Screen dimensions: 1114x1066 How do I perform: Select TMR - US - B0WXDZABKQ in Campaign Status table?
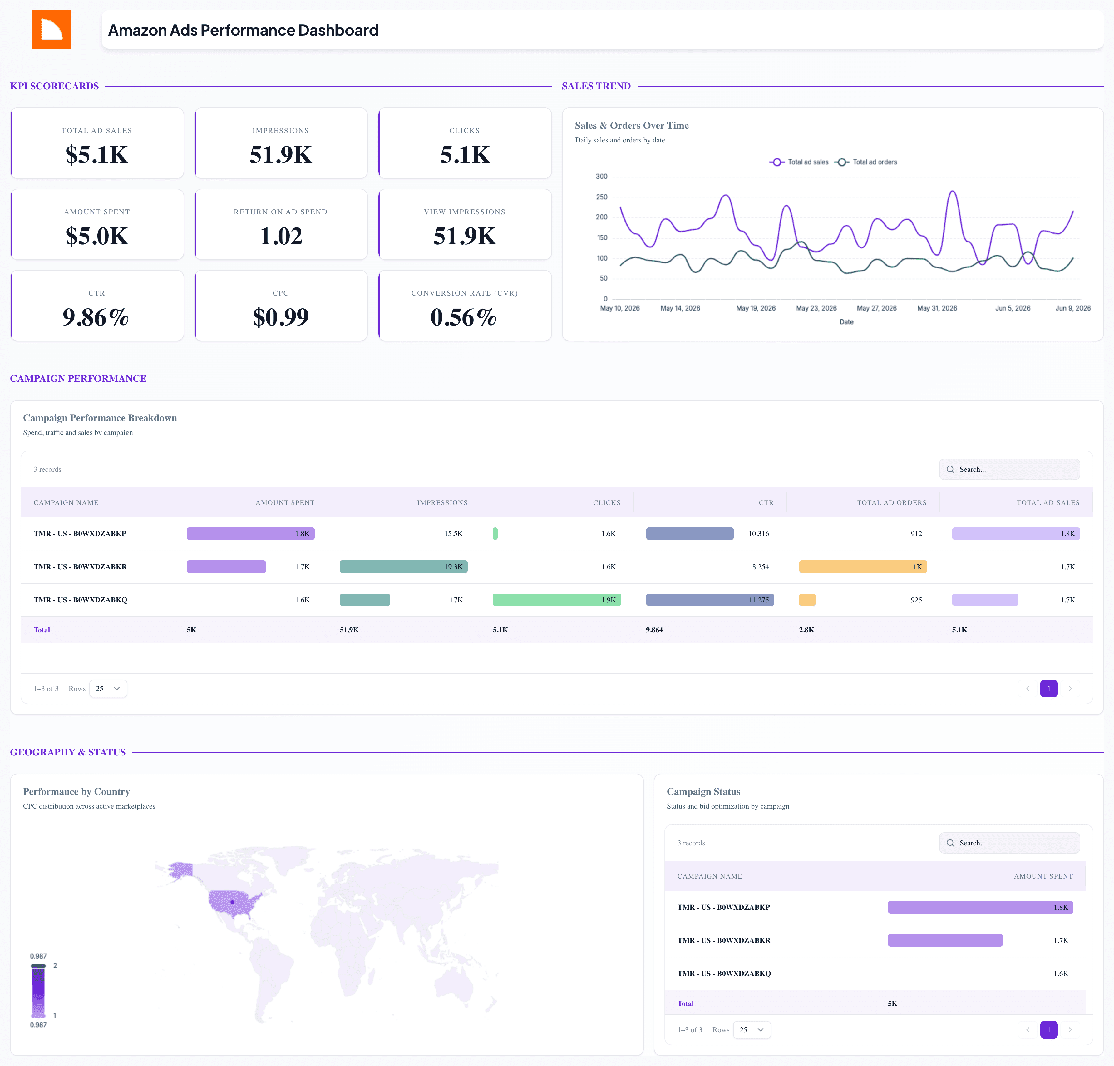724,974
